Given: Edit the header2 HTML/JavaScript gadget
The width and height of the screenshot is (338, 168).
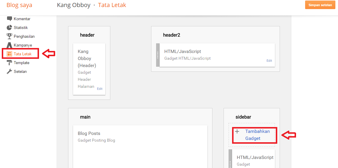Looking at the screenshot, I should [x=269, y=61].
